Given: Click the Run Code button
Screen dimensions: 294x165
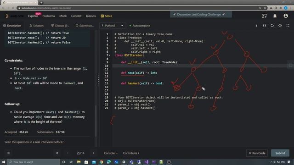Looking at the screenshot, I should (x=257, y=153).
